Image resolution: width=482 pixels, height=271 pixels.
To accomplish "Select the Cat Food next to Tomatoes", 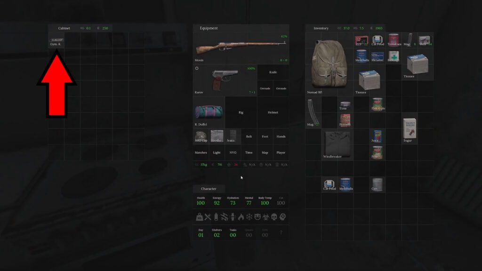I will tap(377, 40).
